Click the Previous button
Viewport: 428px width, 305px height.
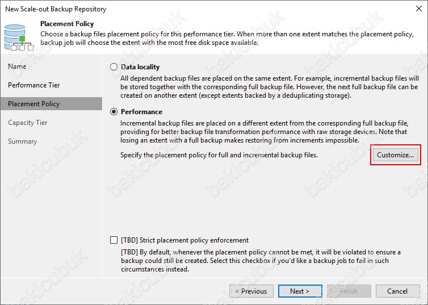251,291
